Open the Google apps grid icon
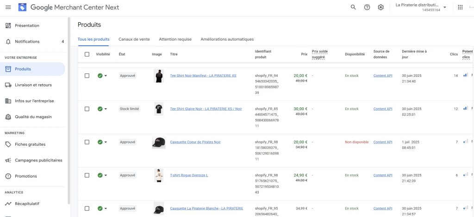Screen dimensions: 474x217 (461, 7)
